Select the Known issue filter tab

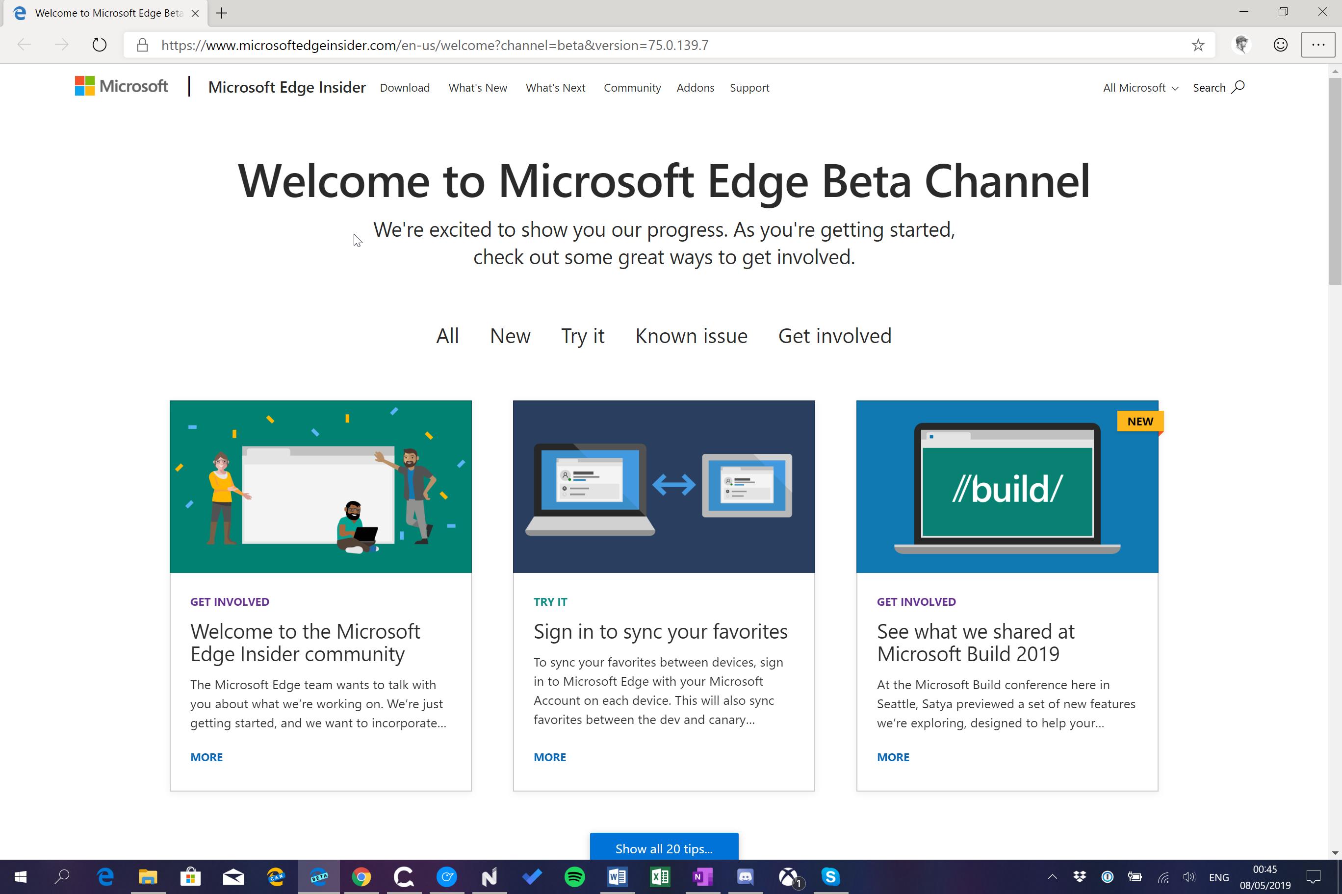[691, 336]
